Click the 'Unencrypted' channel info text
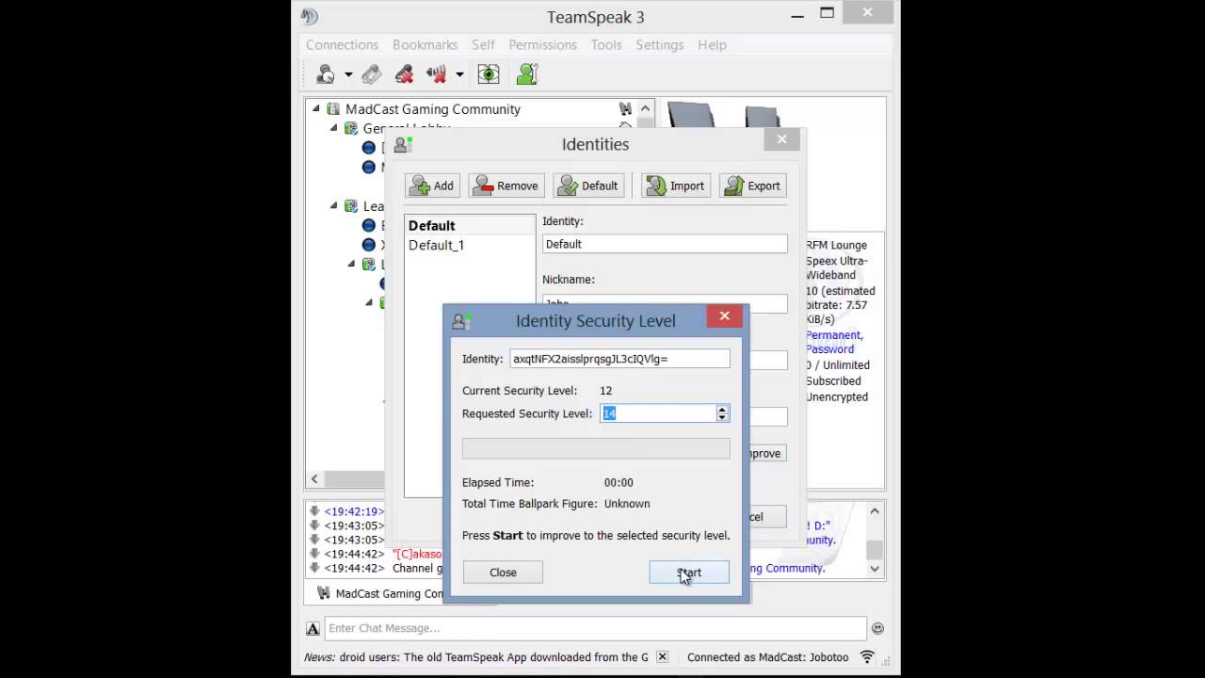The width and height of the screenshot is (1205, 678). [836, 396]
